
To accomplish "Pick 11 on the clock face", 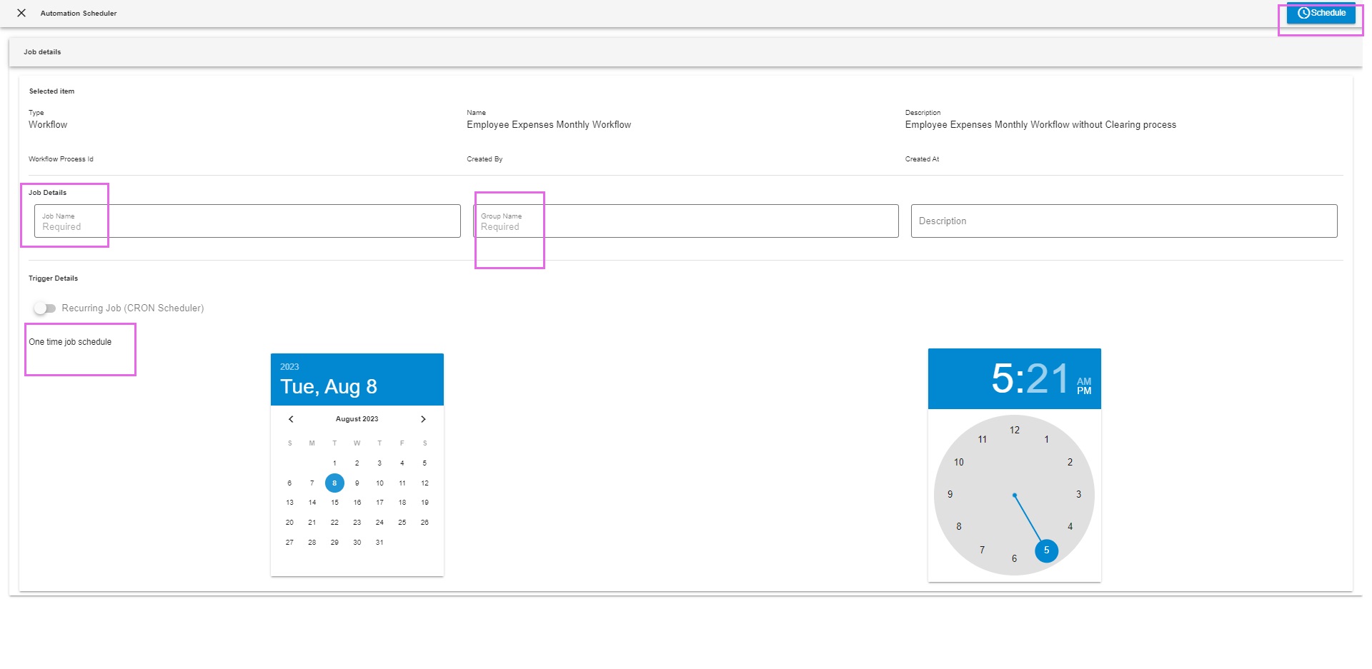I will pyautogui.click(x=983, y=440).
